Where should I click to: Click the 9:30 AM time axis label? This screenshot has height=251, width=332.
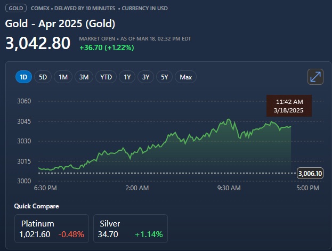point(229,188)
